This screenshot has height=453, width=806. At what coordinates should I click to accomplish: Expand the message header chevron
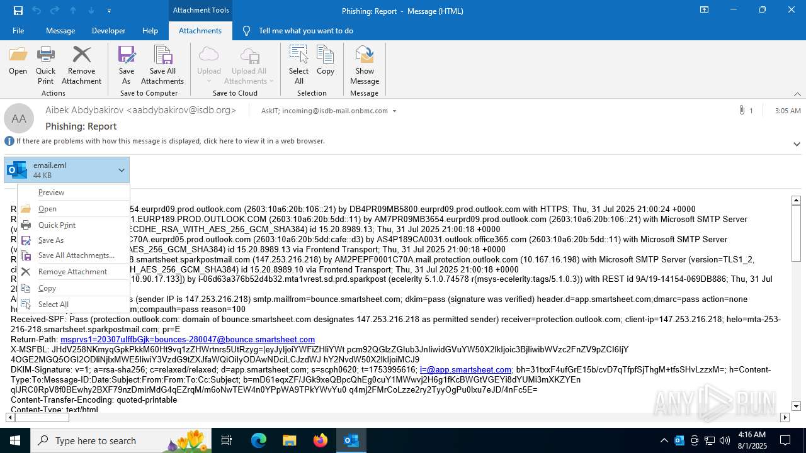pos(797,144)
